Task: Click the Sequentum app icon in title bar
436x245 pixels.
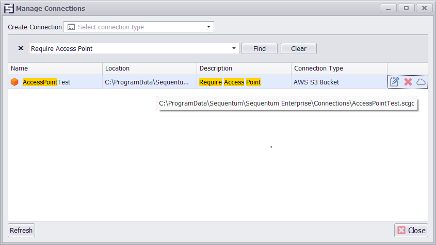Action: (9, 8)
